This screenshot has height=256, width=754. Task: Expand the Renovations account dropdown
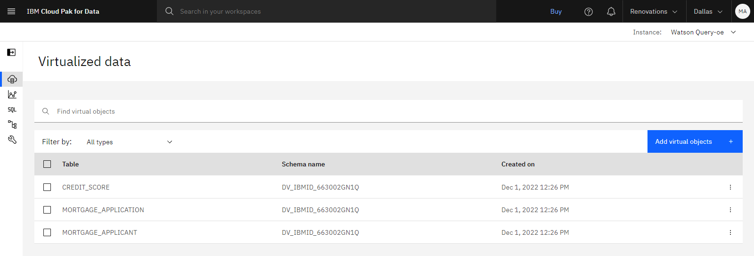point(653,11)
